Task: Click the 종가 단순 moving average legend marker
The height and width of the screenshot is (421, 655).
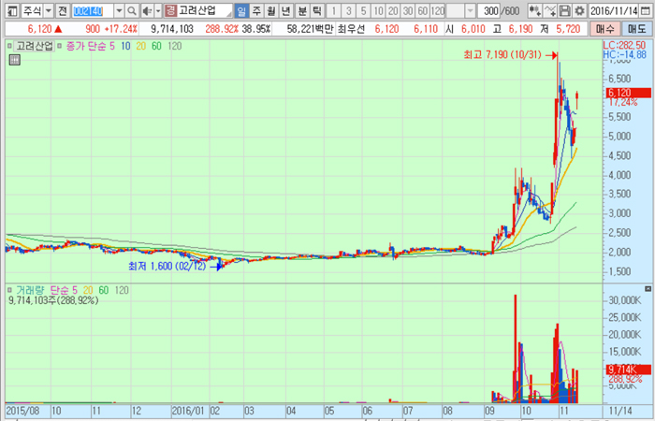Action: (x=62, y=46)
